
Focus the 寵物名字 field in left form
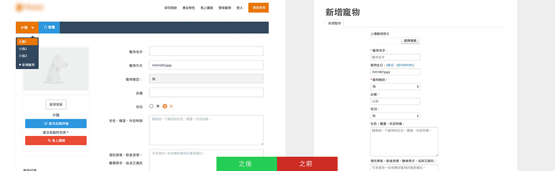tap(206, 51)
